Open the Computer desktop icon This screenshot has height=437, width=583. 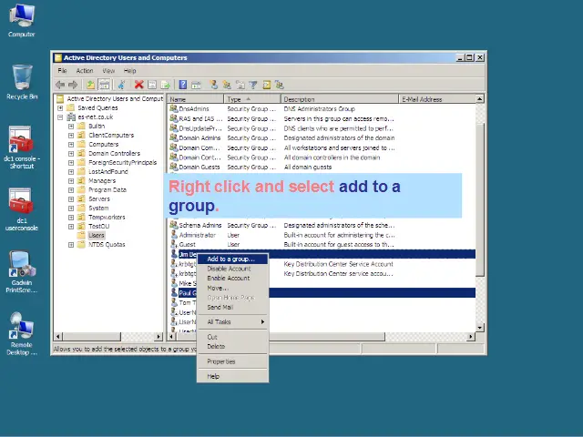(21, 18)
